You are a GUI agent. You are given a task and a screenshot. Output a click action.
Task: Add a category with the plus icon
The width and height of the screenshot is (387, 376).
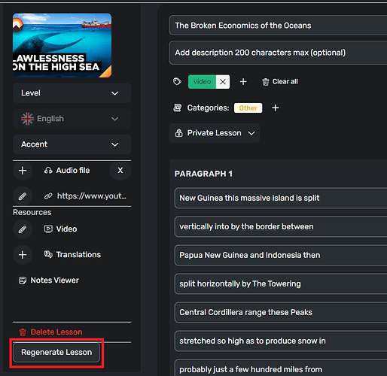pos(276,108)
